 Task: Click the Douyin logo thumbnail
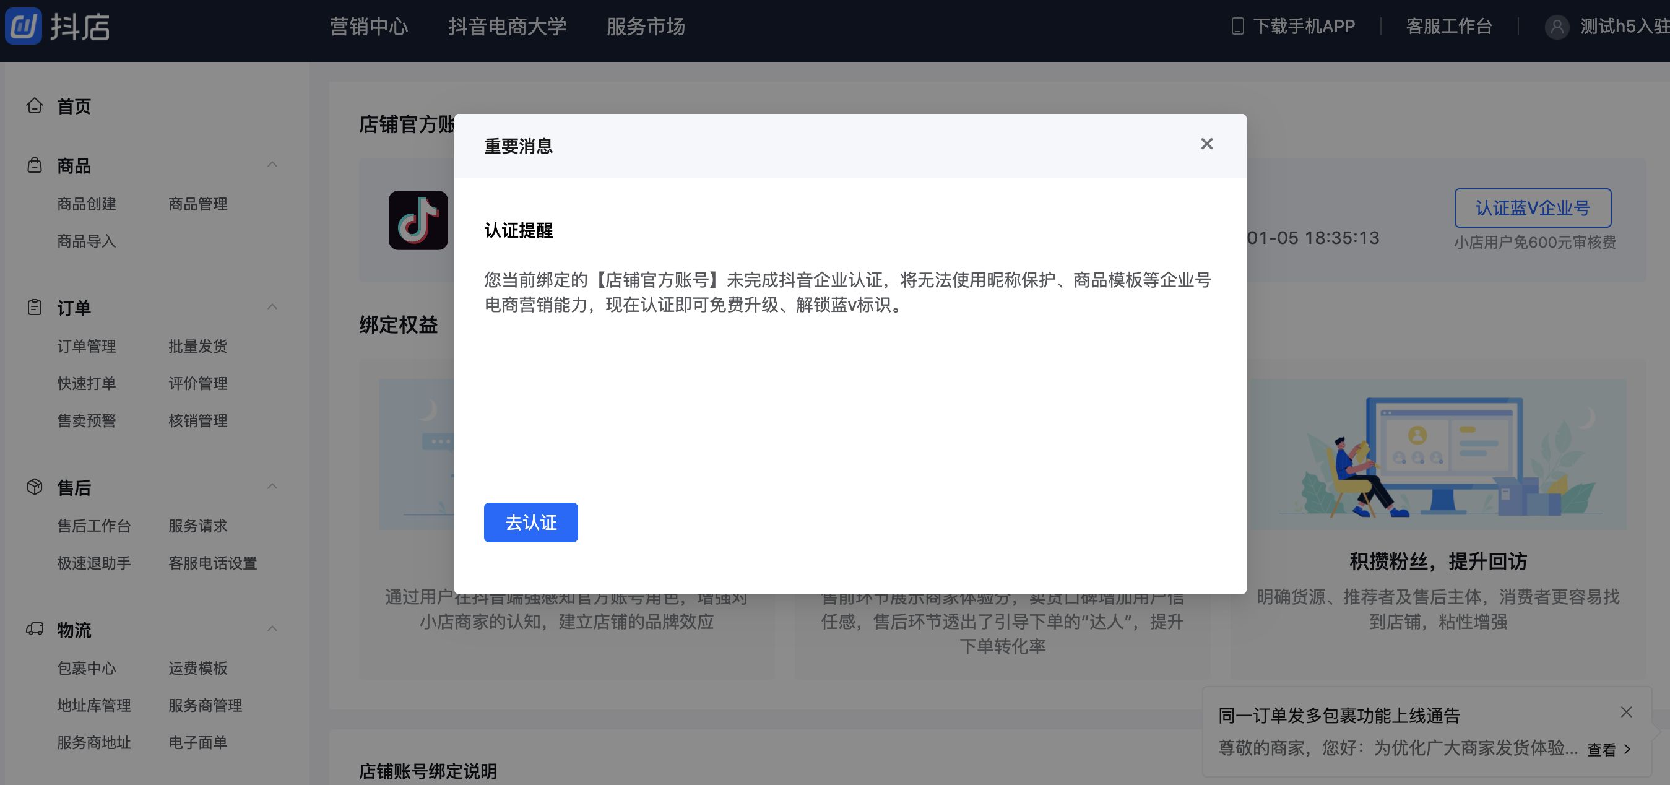click(417, 220)
